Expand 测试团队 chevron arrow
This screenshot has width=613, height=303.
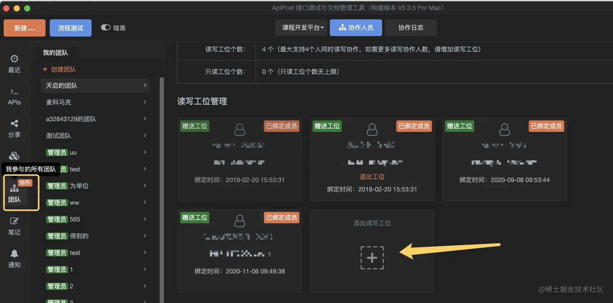pyautogui.click(x=145, y=135)
